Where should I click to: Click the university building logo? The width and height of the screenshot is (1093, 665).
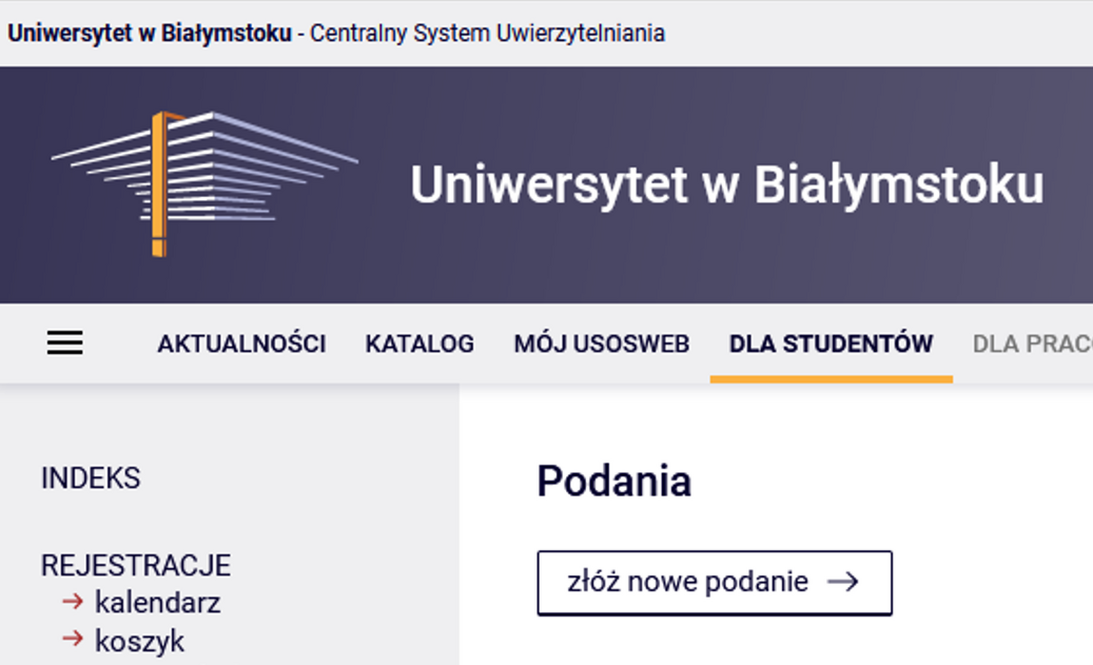pyautogui.click(x=204, y=183)
